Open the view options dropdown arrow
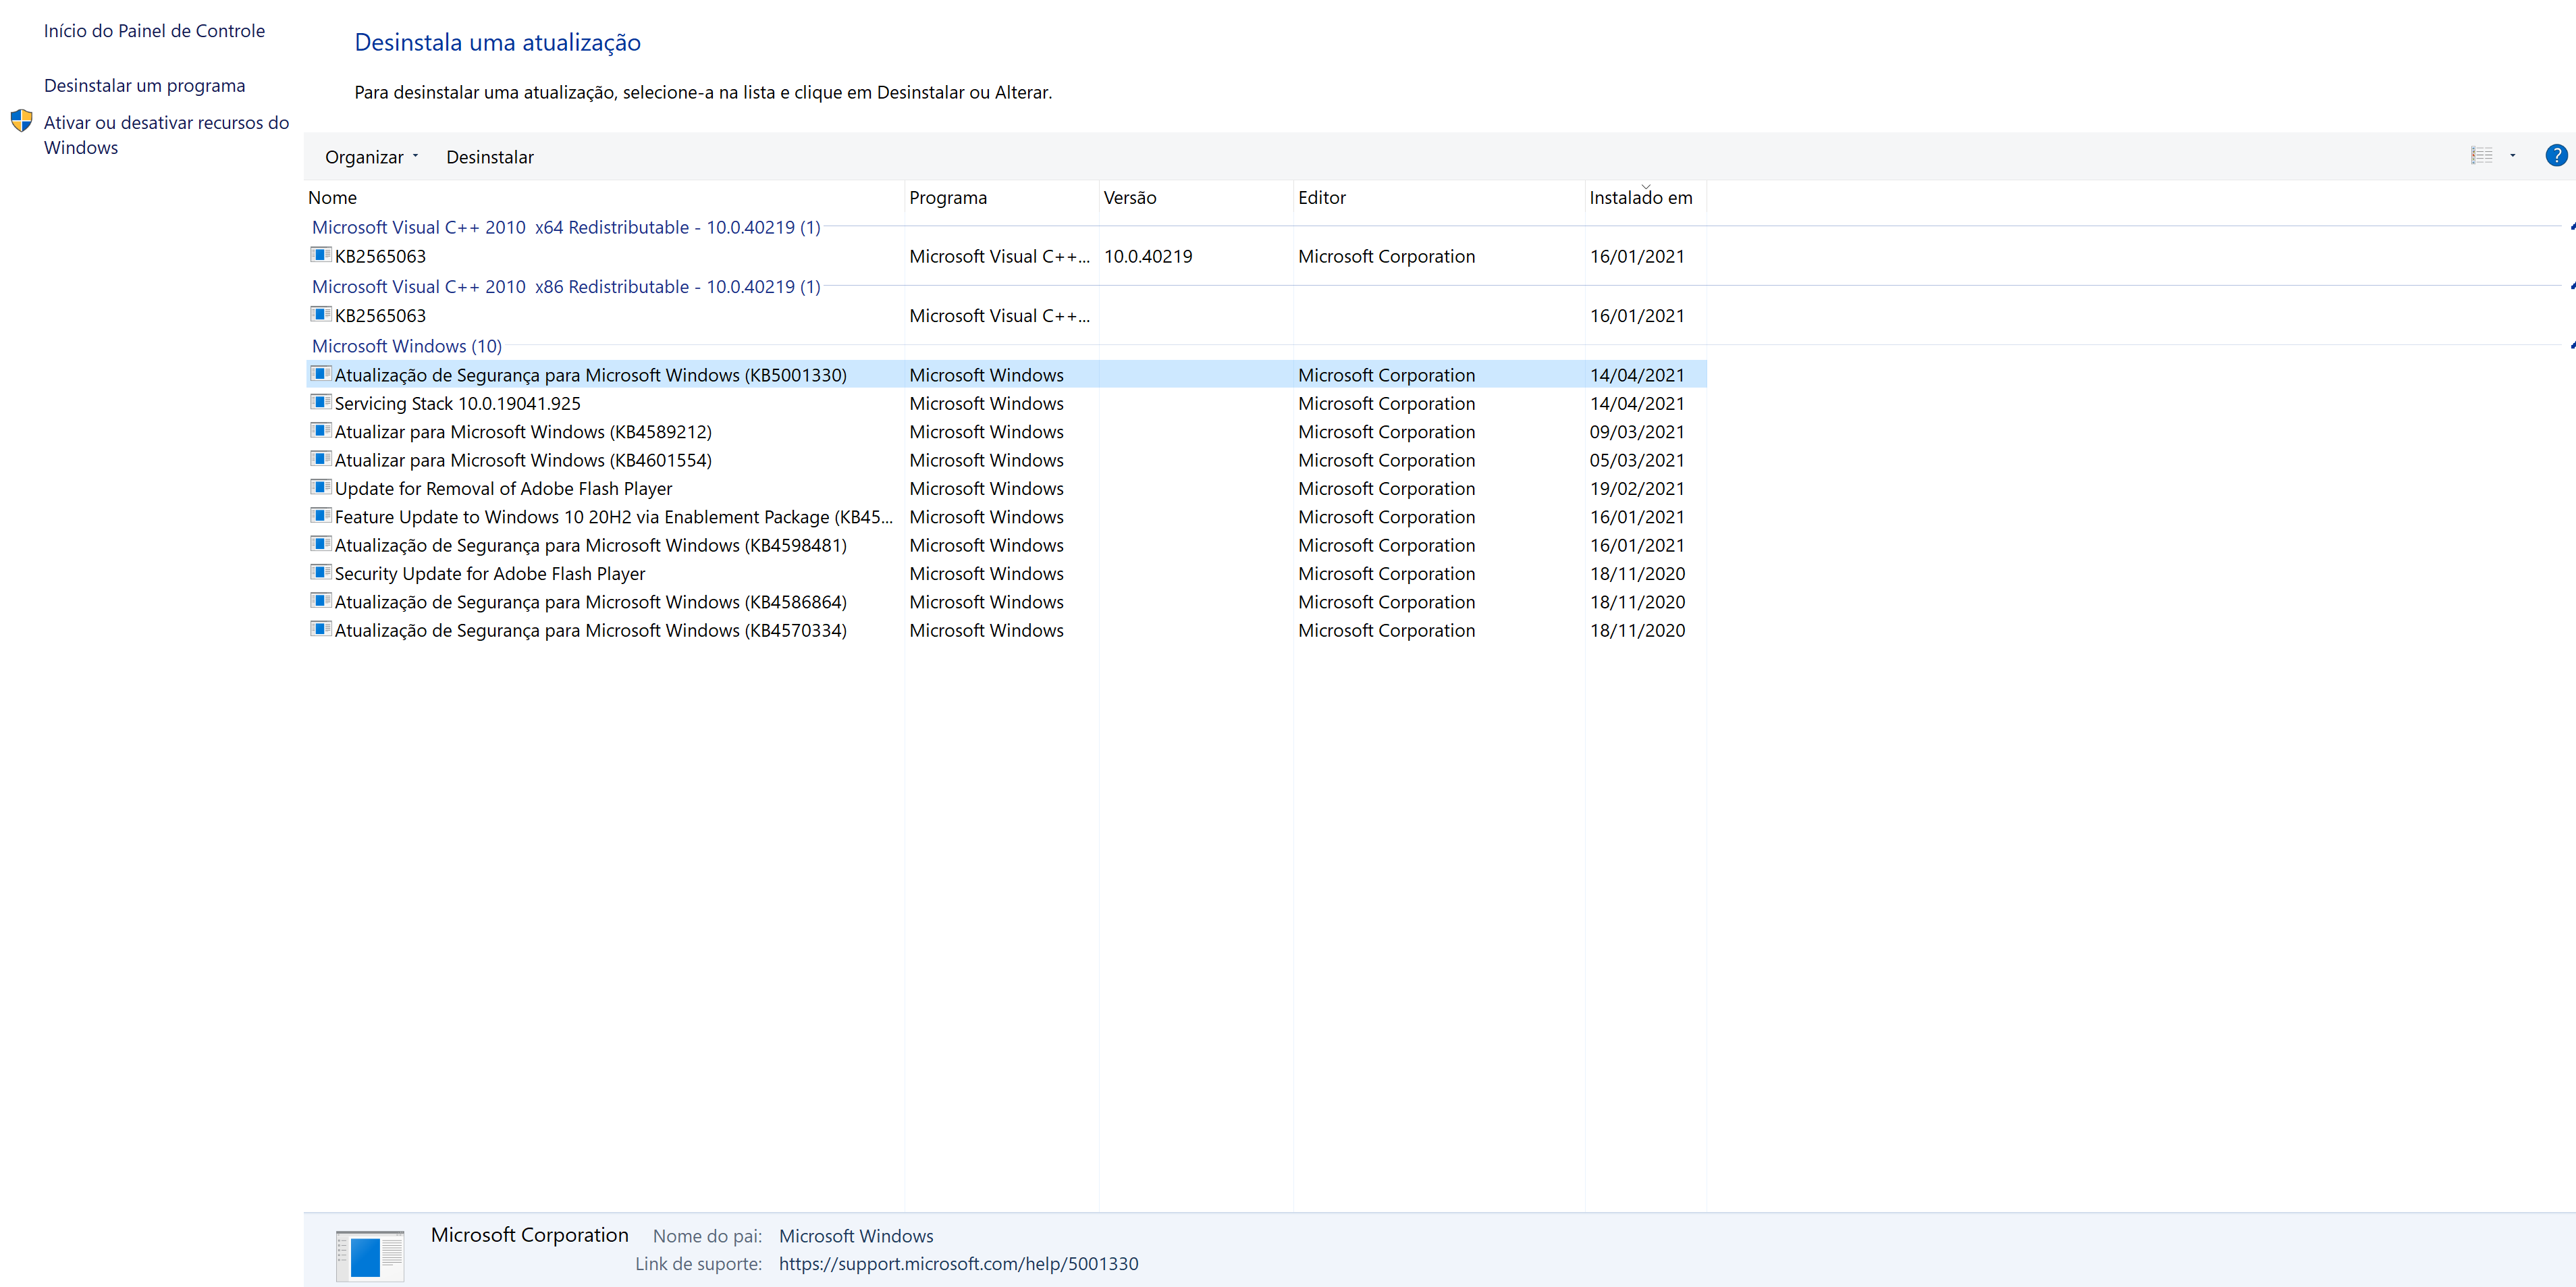 (2512, 156)
